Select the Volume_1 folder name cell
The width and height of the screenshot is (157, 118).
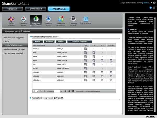[x=44, y=49]
